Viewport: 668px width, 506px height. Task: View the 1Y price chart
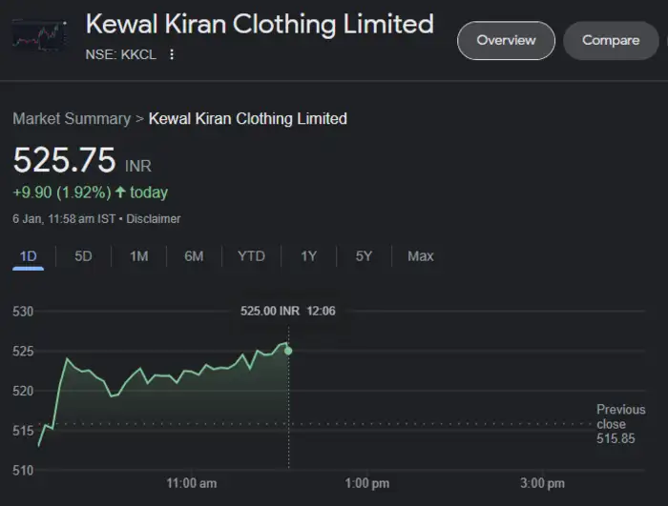pyautogui.click(x=308, y=256)
